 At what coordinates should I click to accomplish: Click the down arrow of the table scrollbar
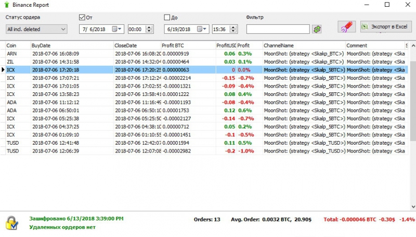413,206
